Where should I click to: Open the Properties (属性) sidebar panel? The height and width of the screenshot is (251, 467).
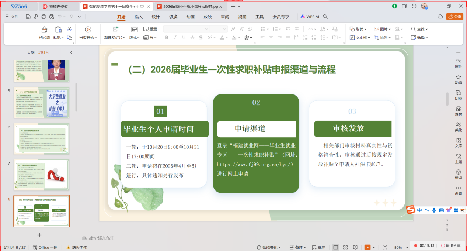pos(458,63)
